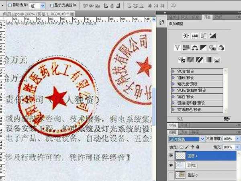Click the Exposure adjustment icon
The image size is (241, 181).
pos(212,36)
